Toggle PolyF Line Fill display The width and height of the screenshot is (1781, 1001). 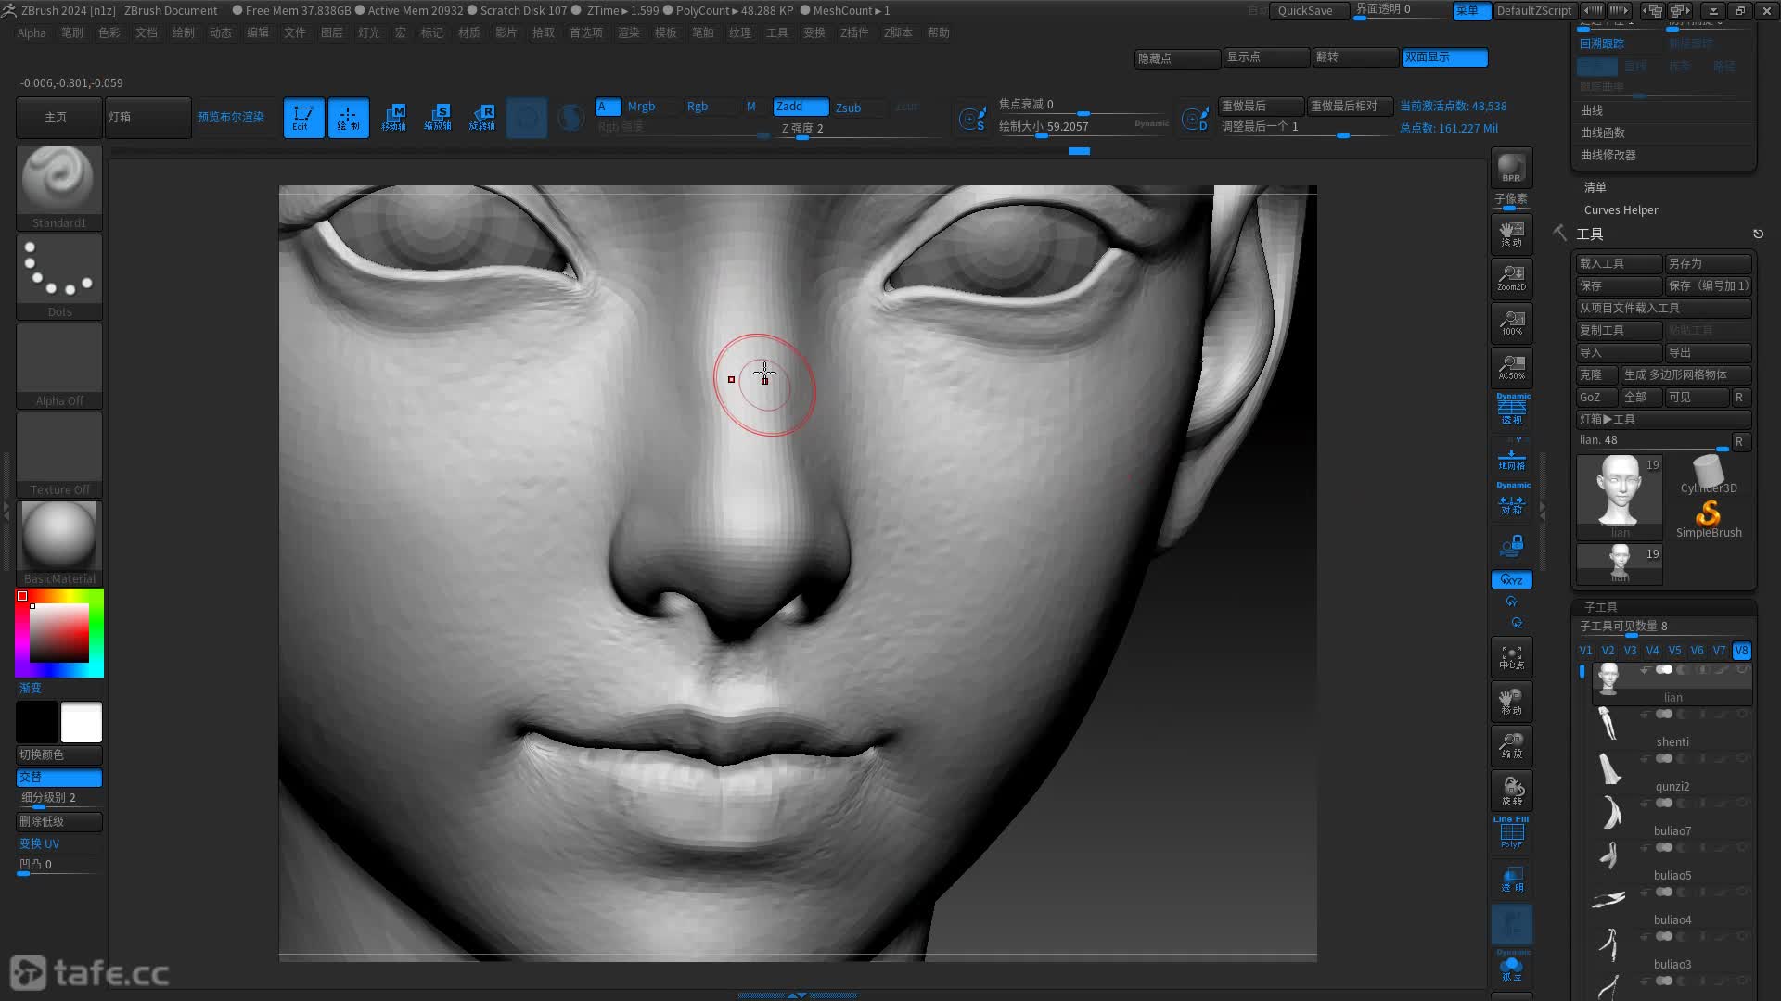tap(1511, 832)
